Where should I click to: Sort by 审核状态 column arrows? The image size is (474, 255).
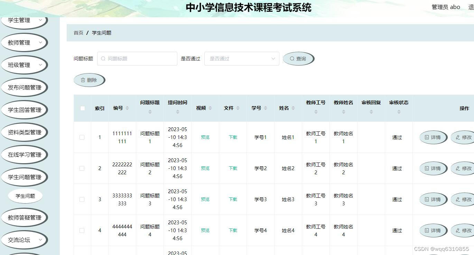pyautogui.click(x=399, y=112)
